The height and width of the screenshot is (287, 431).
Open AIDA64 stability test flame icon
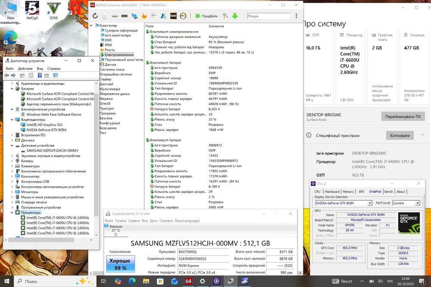coord(144,16)
